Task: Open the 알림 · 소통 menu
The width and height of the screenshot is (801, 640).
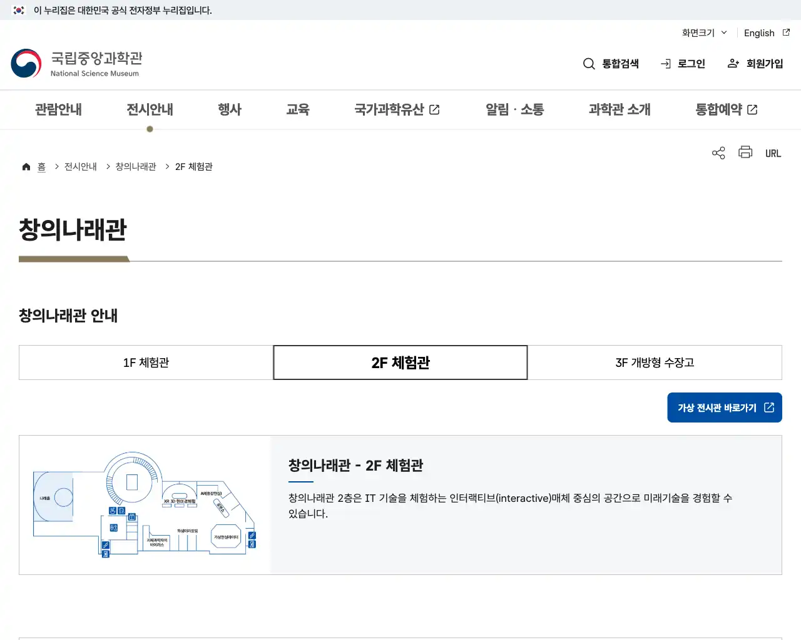Action: (514, 109)
